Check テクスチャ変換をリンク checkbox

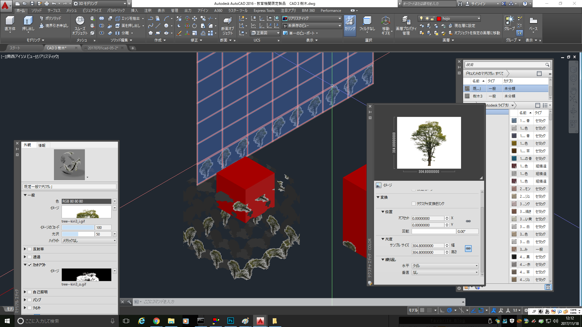[x=413, y=204]
